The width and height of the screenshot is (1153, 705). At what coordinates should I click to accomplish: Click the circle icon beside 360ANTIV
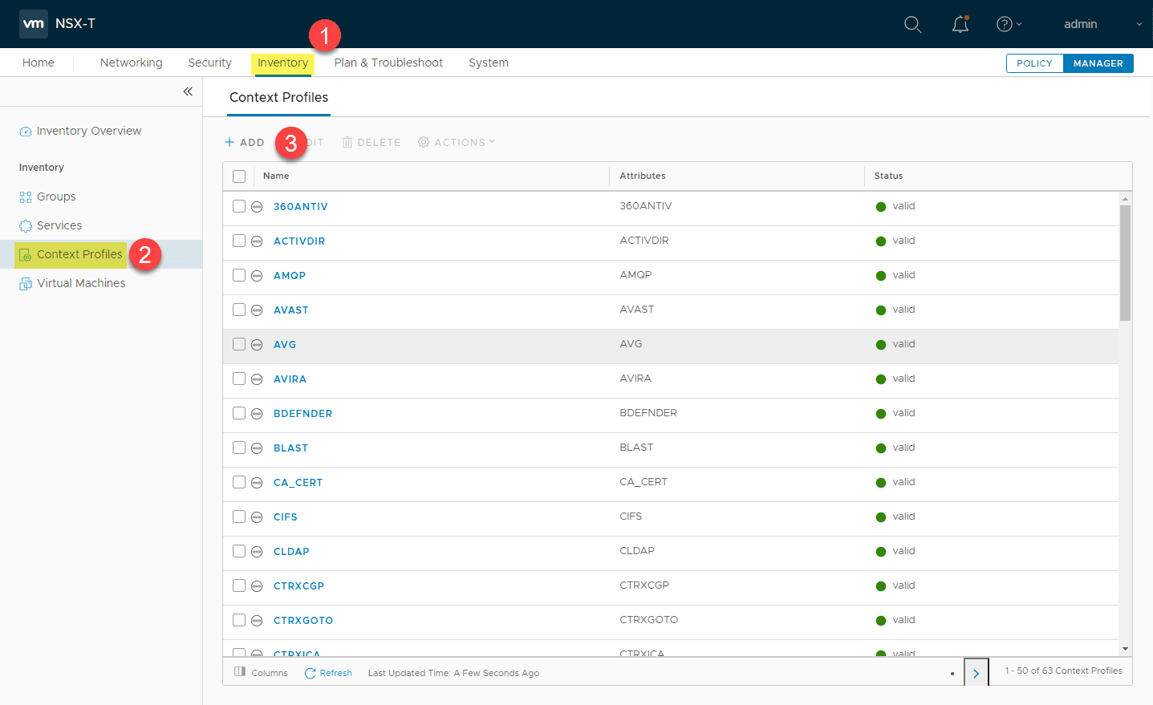pos(257,207)
